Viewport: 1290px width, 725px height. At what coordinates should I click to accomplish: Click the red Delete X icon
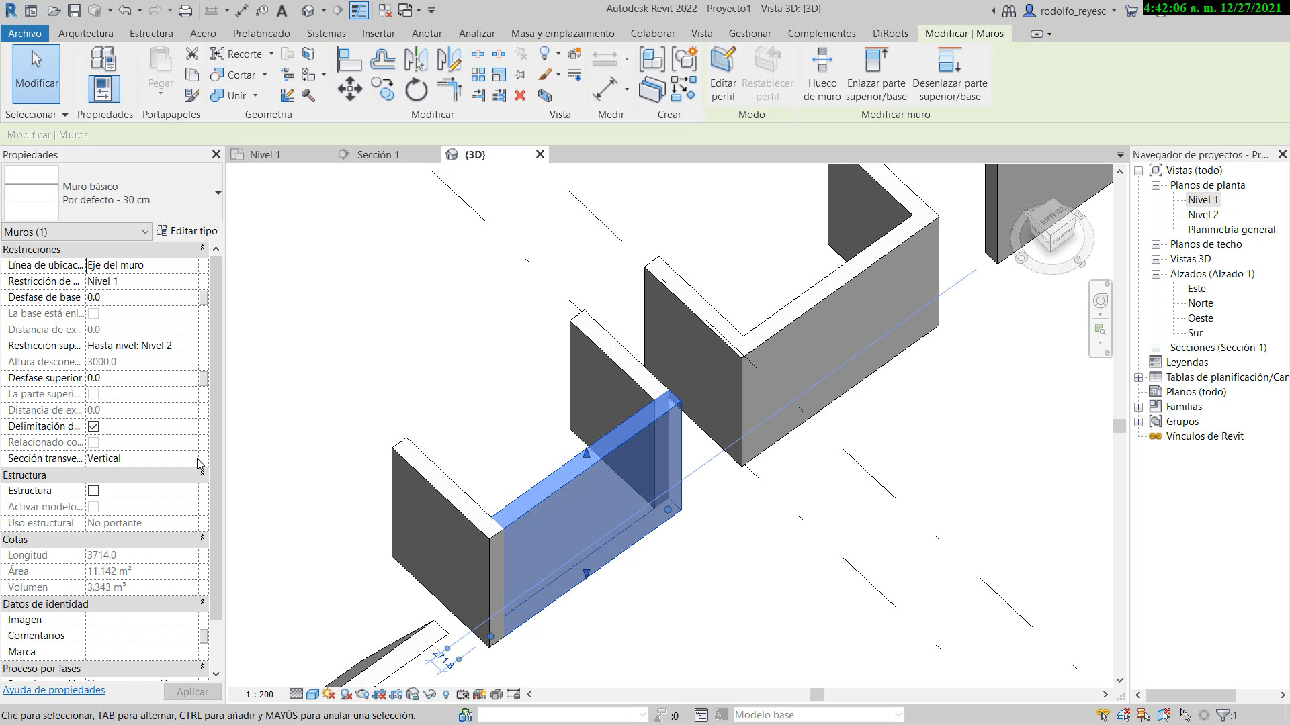520,95
